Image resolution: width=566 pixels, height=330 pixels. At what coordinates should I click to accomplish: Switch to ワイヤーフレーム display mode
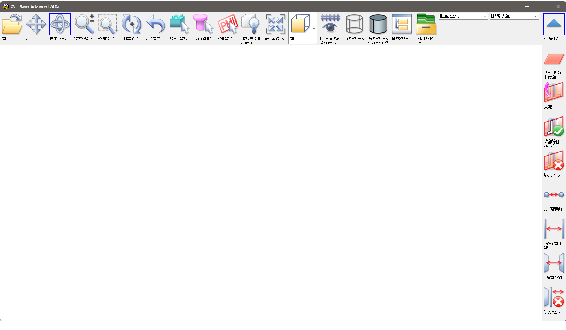[x=354, y=24]
